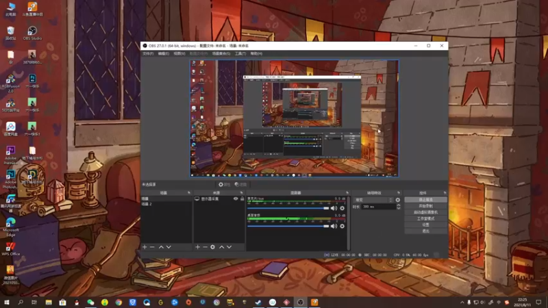Open Microsoft Edge desktop shortcut

pyautogui.click(x=10, y=224)
